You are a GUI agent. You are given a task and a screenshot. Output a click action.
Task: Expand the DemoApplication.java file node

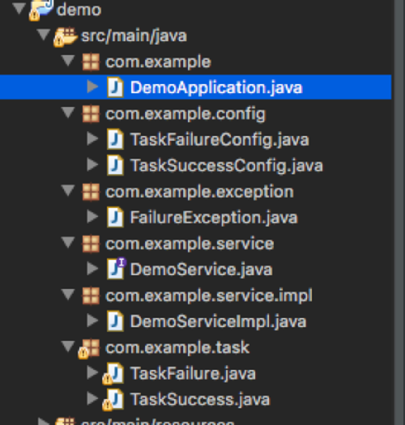(92, 87)
